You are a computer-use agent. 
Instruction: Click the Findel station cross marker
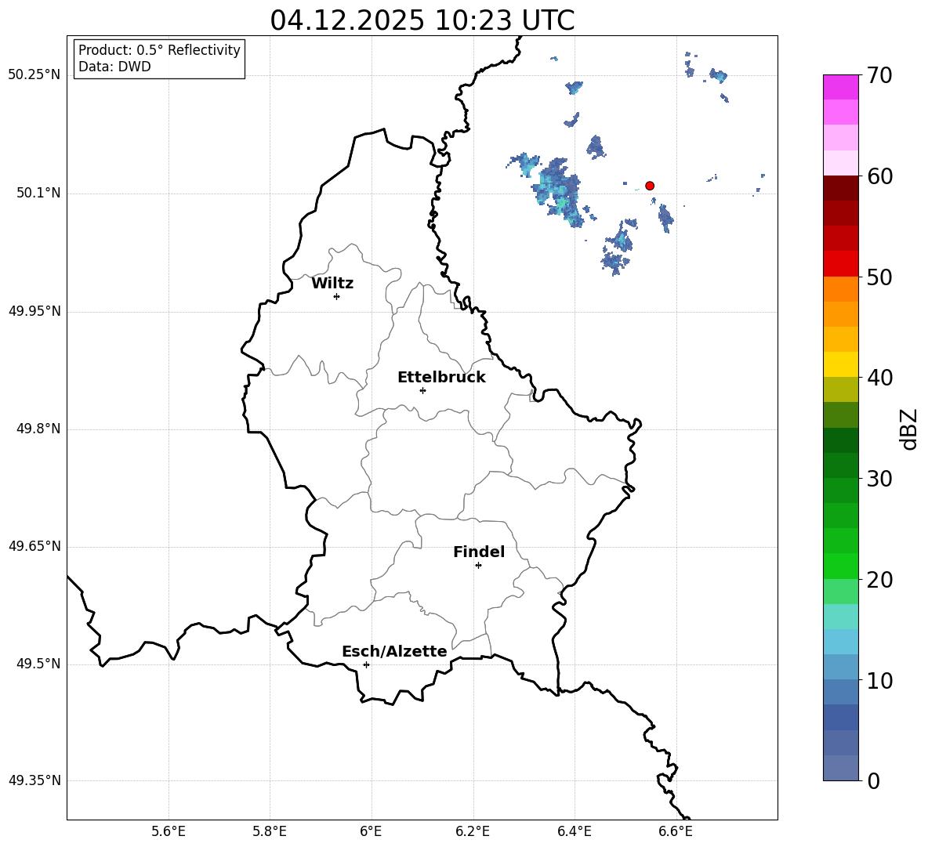[478, 566]
